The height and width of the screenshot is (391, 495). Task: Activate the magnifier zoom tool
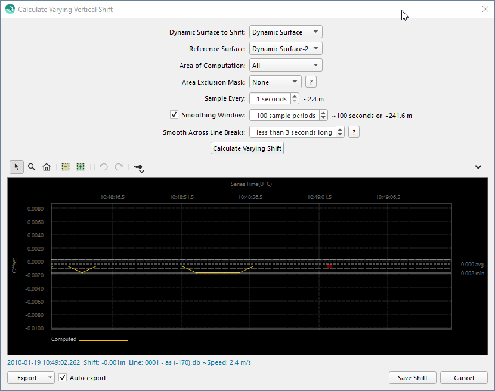tap(32, 167)
